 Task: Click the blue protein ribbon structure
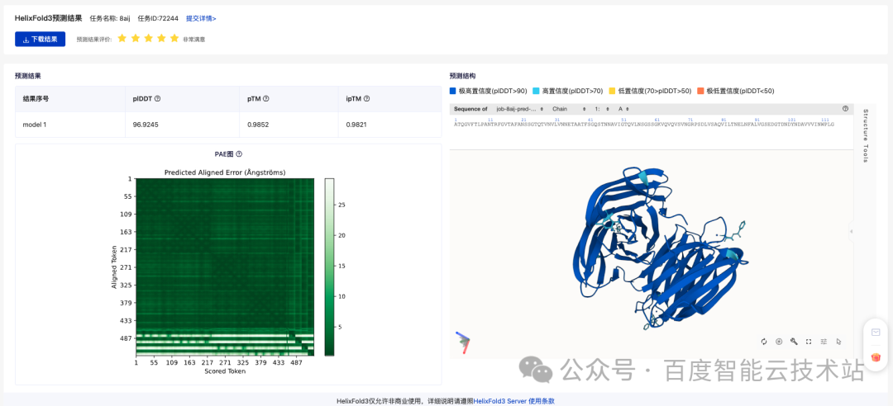(x=661, y=248)
